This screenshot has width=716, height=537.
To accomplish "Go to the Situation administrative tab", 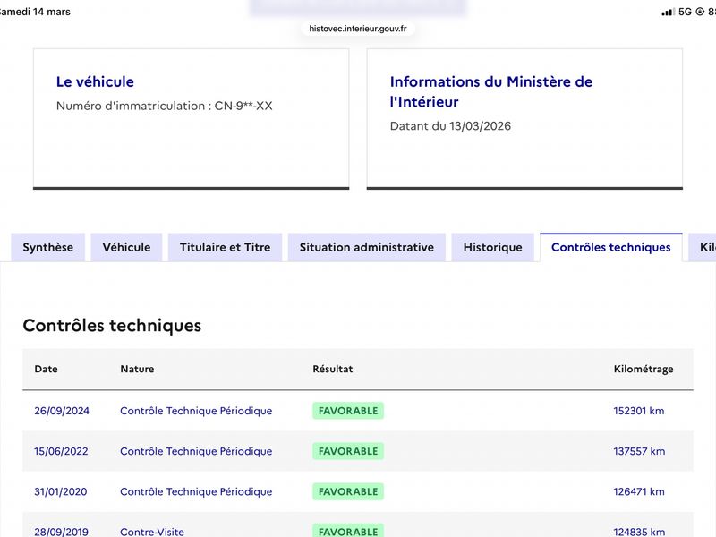I will 366,247.
